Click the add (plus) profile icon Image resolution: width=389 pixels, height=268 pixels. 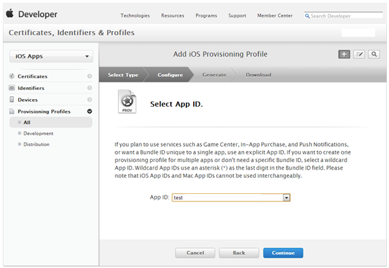pos(344,54)
